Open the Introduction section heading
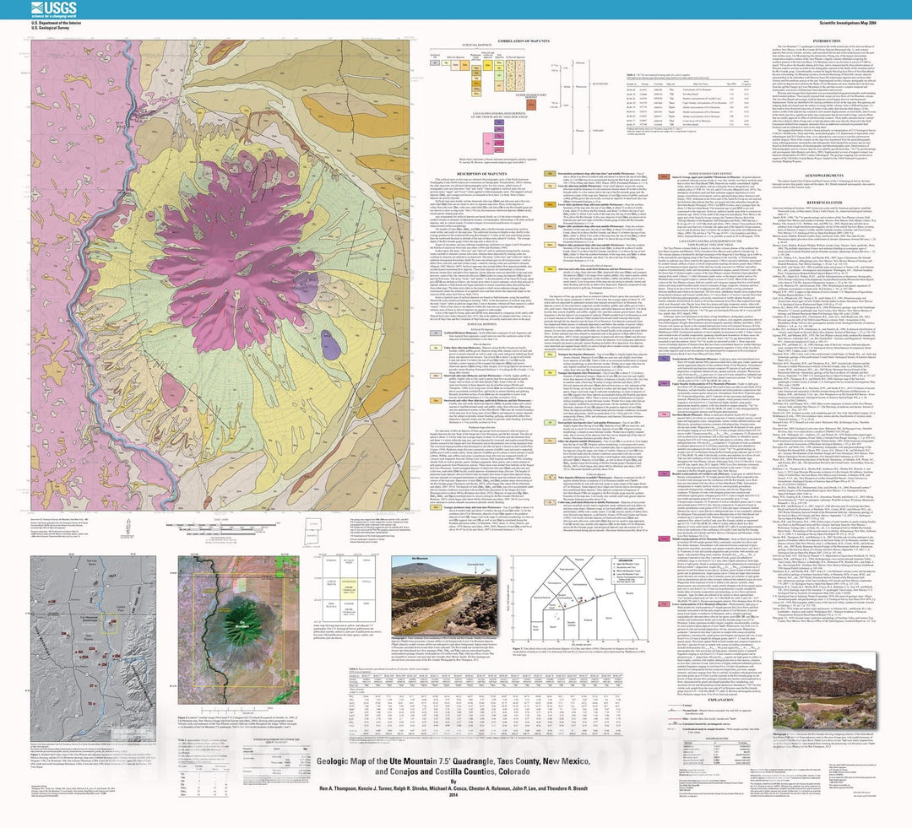The width and height of the screenshot is (912, 828). (824, 41)
